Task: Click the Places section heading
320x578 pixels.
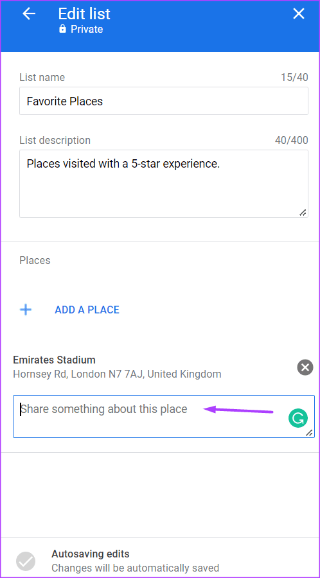Action: point(35,260)
